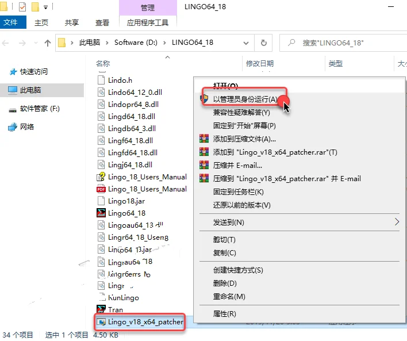Click the Back navigation arrow
This screenshot has width=407, height=341.
point(6,43)
